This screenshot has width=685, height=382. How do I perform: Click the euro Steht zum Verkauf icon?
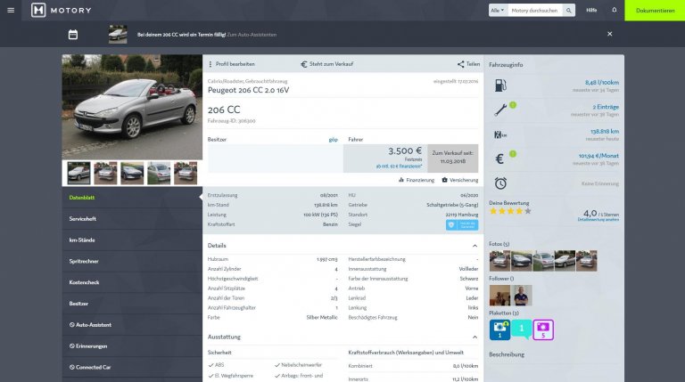click(x=303, y=64)
